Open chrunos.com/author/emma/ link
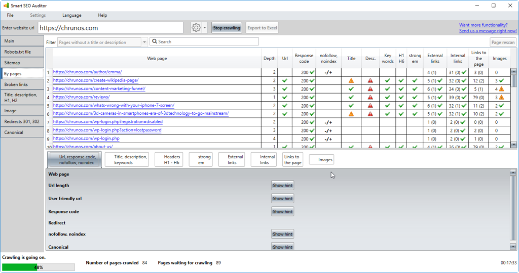 87,72
